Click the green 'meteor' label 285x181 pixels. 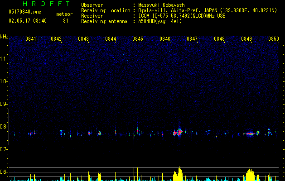click(64, 14)
